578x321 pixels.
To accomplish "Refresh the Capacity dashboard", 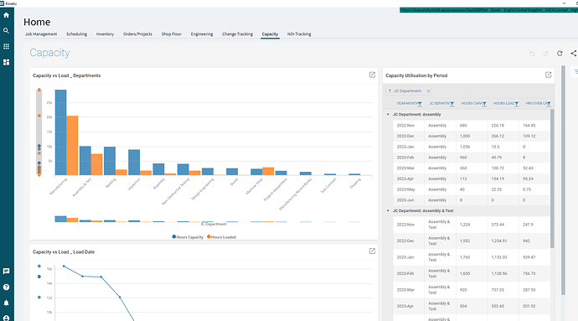I will point(560,53).
